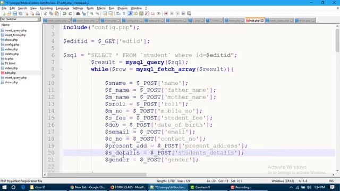Switch to the delete.php tab
The height and width of the screenshot is (191, 340).
pos(176,21)
